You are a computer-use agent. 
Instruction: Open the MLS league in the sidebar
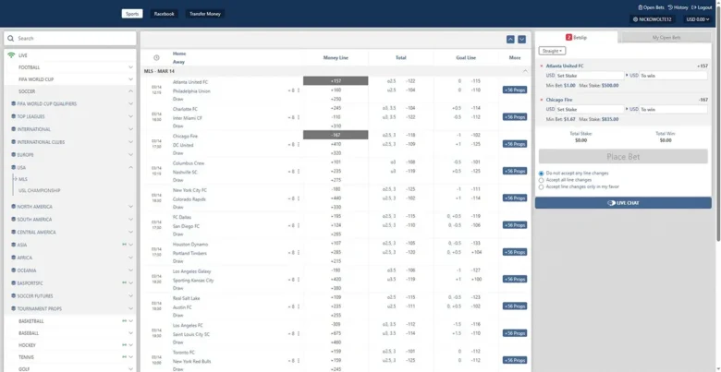click(x=23, y=179)
